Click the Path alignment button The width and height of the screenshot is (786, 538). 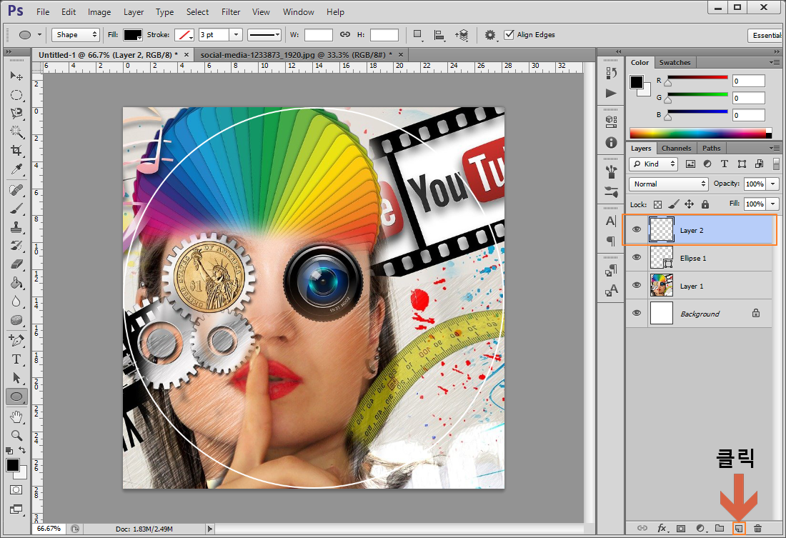coord(439,34)
